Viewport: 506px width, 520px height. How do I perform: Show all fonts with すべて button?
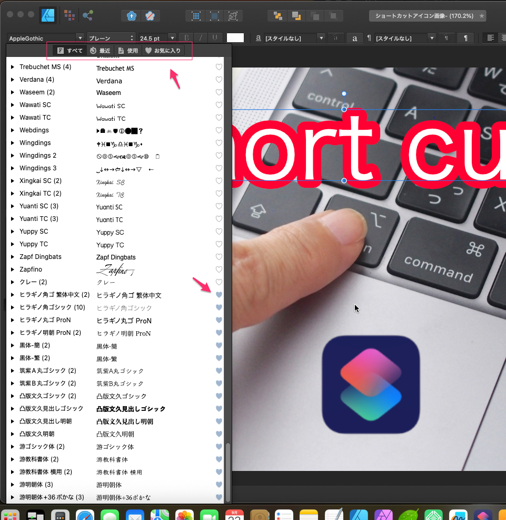pos(70,51)
